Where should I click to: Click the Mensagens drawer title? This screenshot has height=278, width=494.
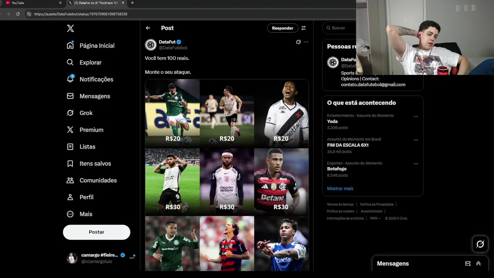tap(393, 263)
